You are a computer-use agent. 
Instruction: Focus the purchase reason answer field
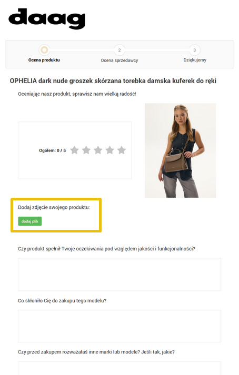pos(119,326)
